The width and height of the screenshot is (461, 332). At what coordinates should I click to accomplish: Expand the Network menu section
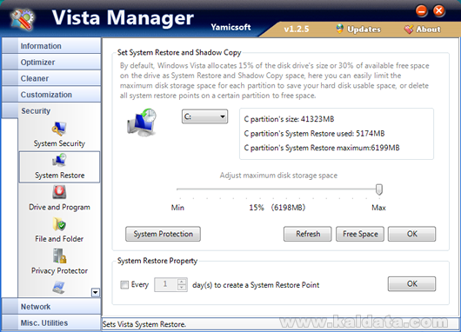point(51,307)
